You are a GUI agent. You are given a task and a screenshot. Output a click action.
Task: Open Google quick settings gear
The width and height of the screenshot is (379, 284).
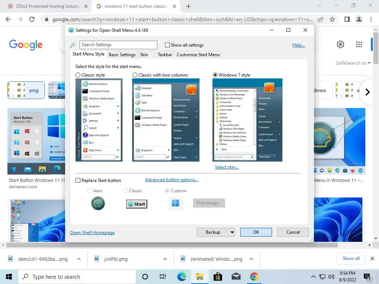click(341, 44)
